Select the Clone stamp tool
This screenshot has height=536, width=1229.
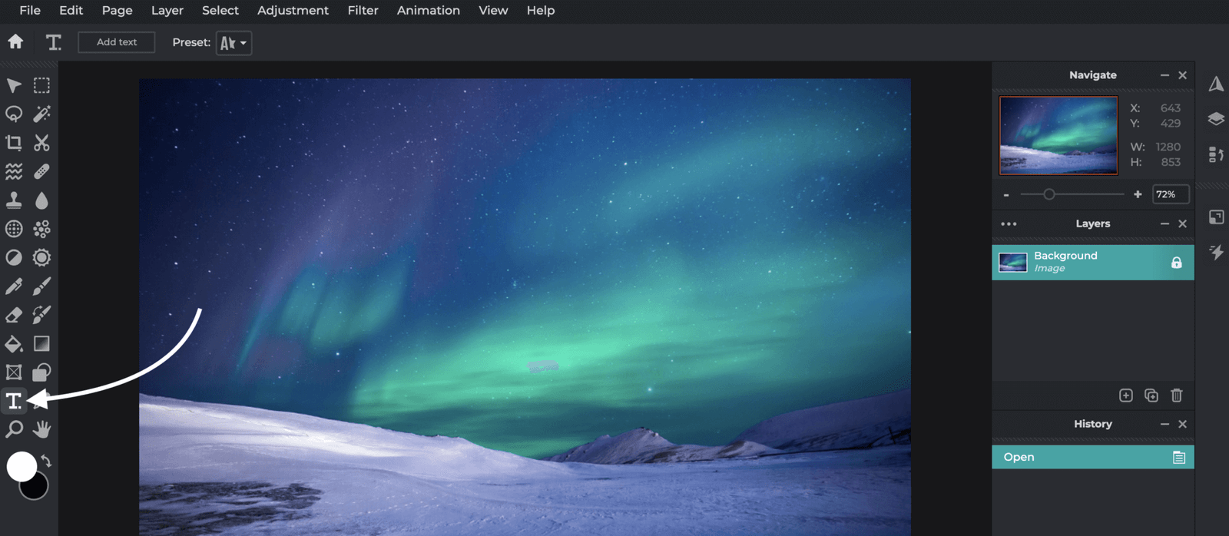(14, 200)
